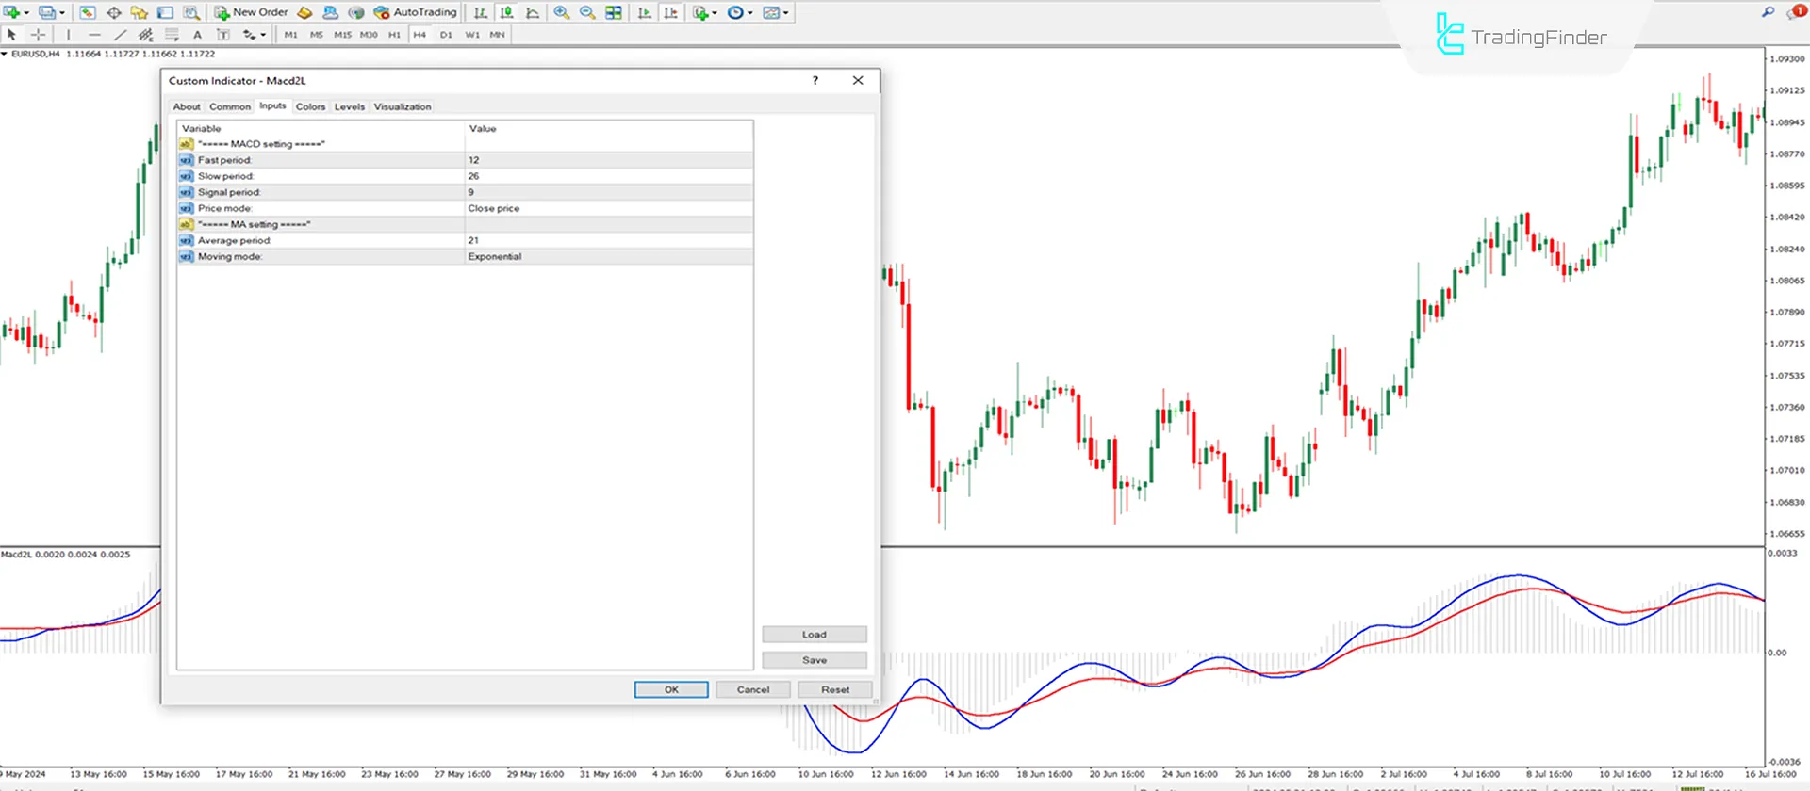Select the Moving mode Exponential value
Viewport: 1810px width, 791px height.
(495, 256)
